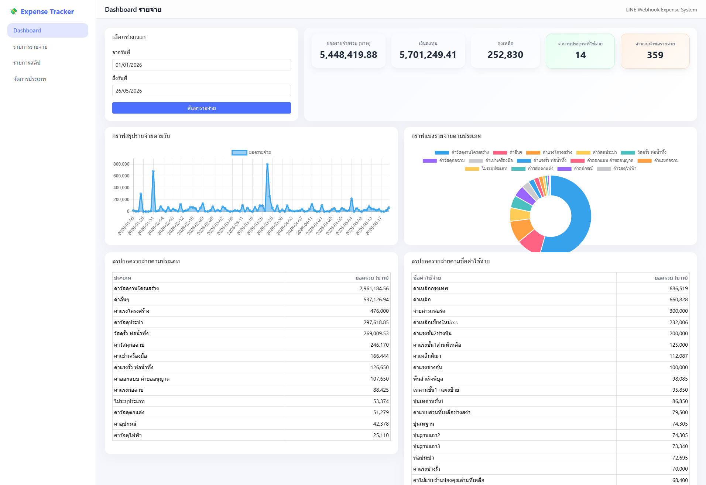
Task: Toggle ค่าอื่นๆ legend item in pie chart
Action: (x=507, y=152)
